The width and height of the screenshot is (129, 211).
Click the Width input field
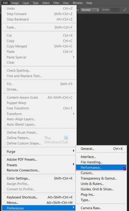point(115,10)
